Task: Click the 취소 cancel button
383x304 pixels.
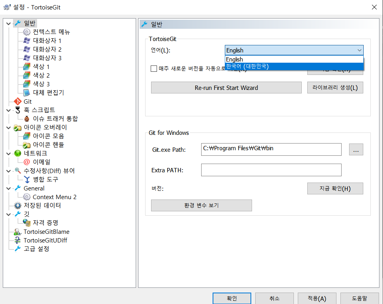Action: tap(275, 298)
